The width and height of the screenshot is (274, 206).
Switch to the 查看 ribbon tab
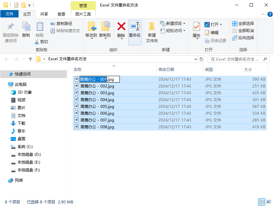coord(61,14)
